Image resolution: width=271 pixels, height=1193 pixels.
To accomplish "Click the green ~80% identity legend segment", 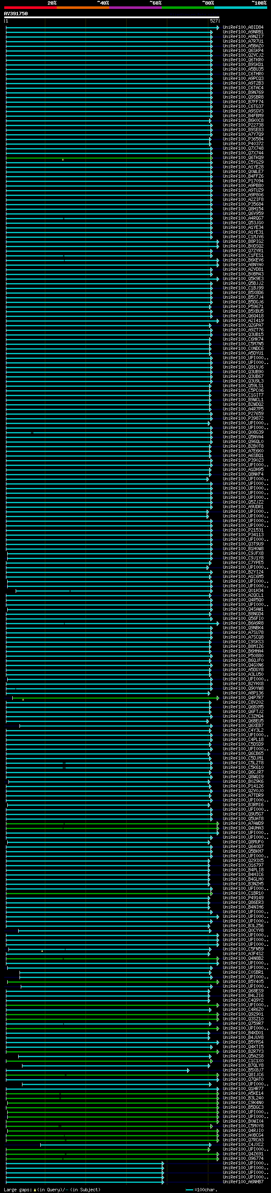I will [188, 8].
